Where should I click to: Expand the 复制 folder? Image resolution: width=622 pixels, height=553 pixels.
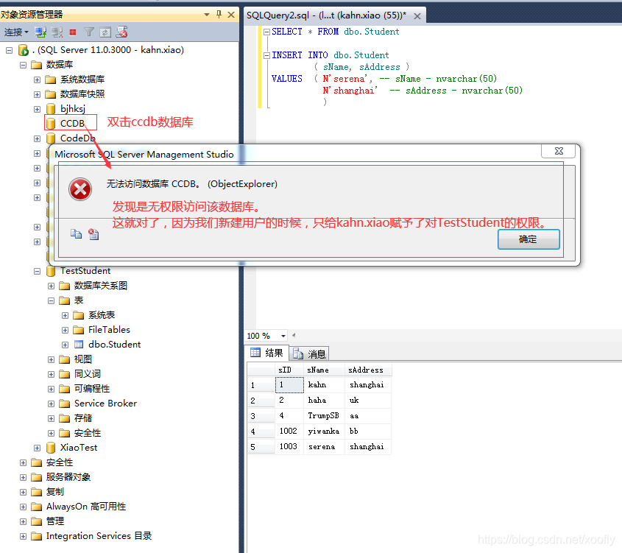point(23,493)
